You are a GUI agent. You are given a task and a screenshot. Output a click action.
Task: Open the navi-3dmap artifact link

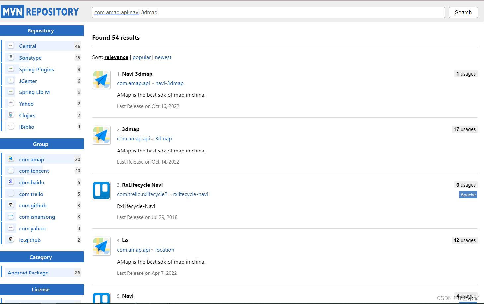click(x=169, y=83)
